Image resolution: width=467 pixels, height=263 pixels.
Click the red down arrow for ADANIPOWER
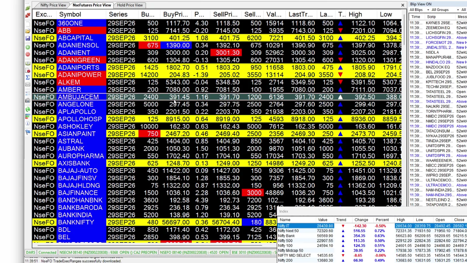[340, 75]
